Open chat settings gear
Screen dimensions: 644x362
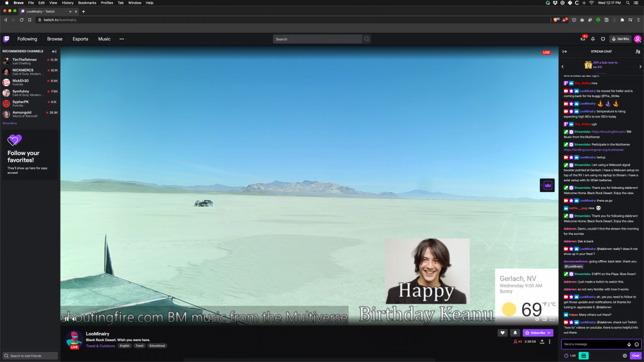625,356
